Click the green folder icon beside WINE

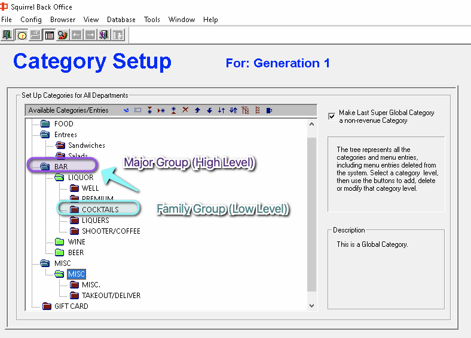[x=60, y=242]
